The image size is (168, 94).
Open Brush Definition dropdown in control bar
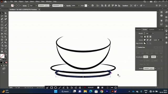click(64, 5)
